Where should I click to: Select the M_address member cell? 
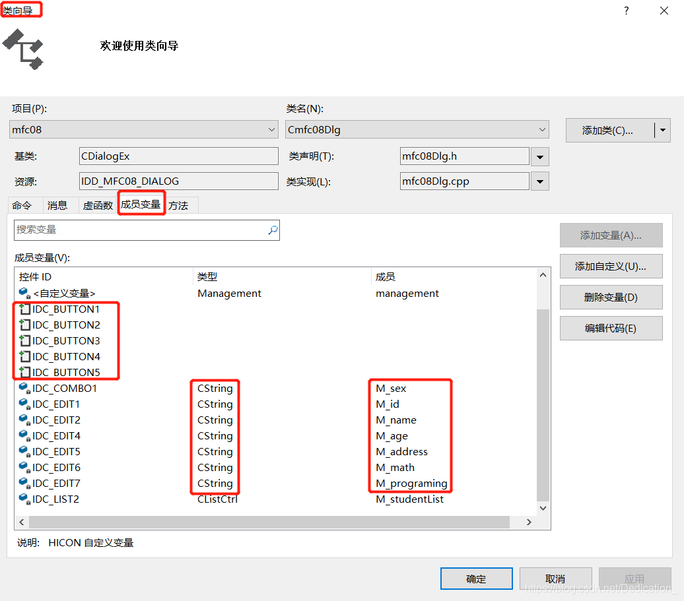click(402, 451)
